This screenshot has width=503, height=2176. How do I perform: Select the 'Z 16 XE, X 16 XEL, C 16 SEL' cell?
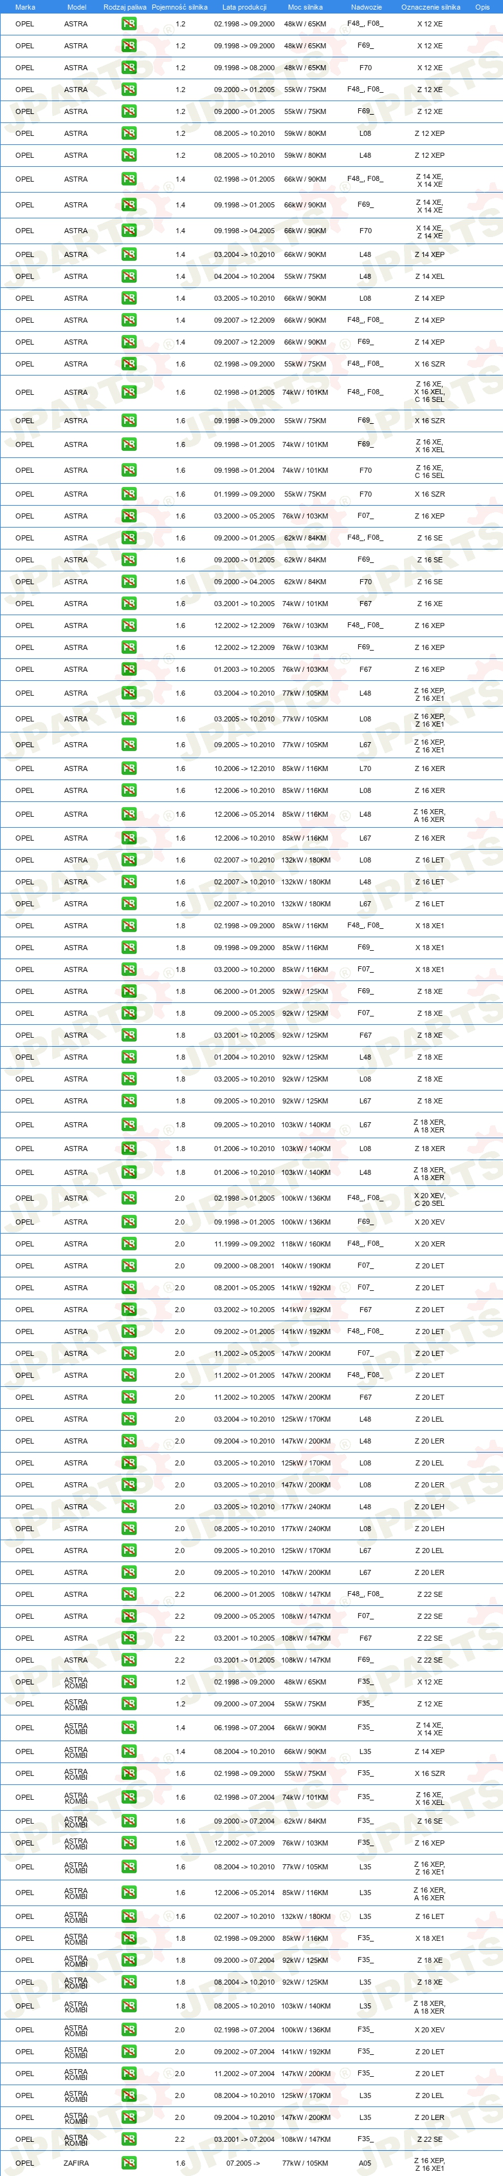click(x=430, y=392)
